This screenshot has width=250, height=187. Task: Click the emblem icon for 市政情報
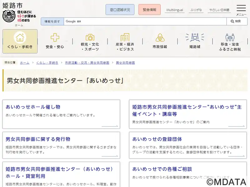pyautogui.click(x=160, y=37)
